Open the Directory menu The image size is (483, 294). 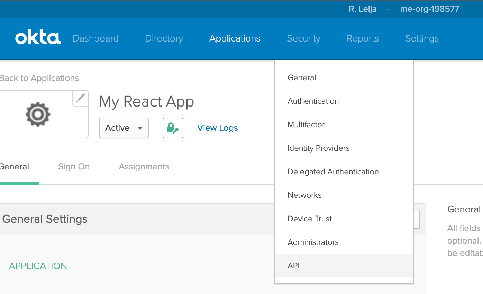click(x=164, y=39)
